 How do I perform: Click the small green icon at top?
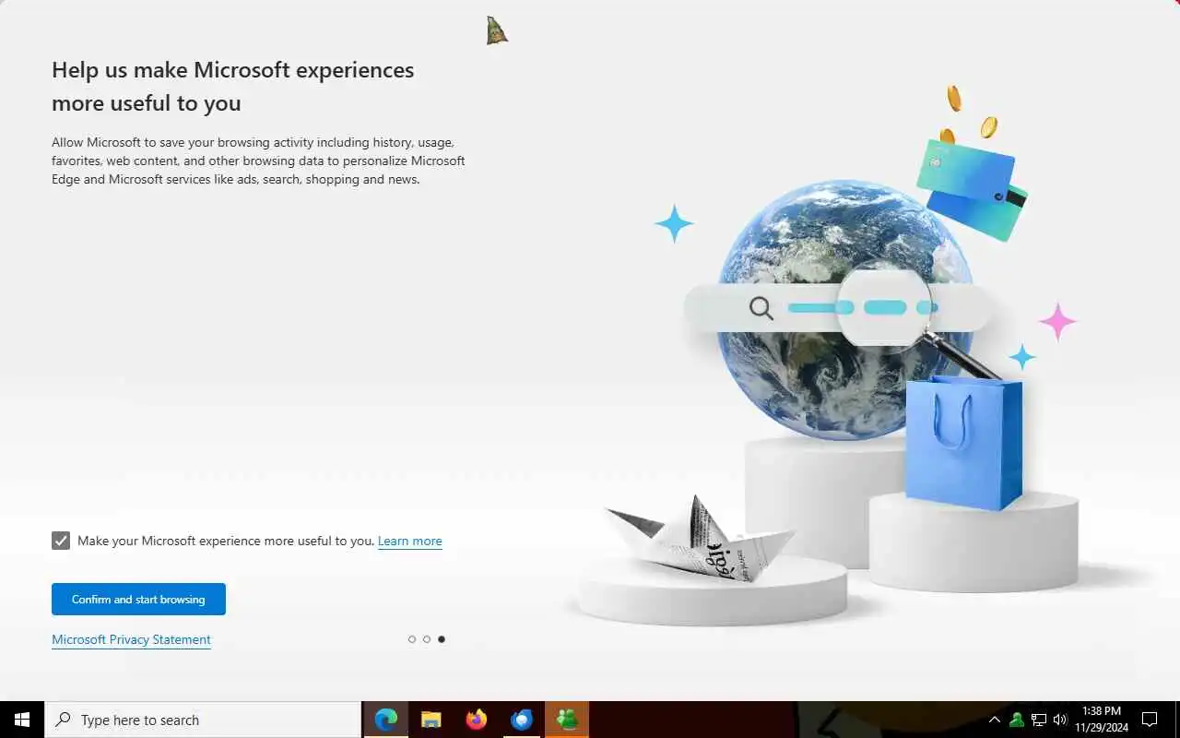(497, 30)
